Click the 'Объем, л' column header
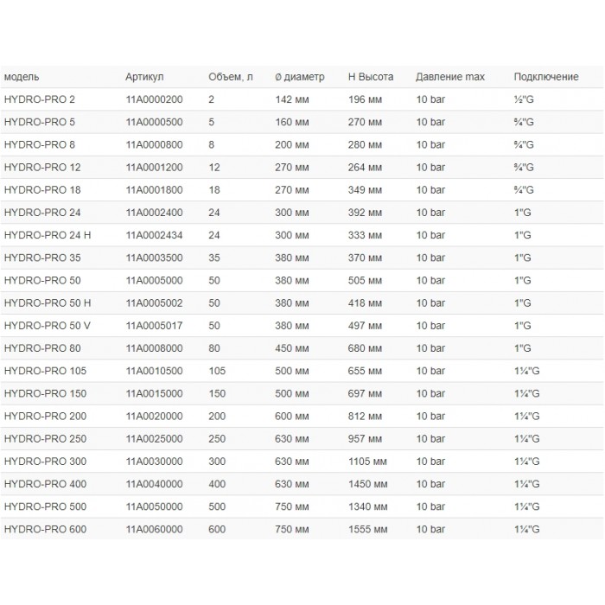Screen dimensions: 605x605 (x=231, y=77)
